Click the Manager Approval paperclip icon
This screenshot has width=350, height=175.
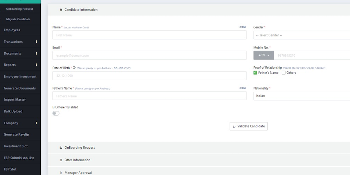coord(61,173)
